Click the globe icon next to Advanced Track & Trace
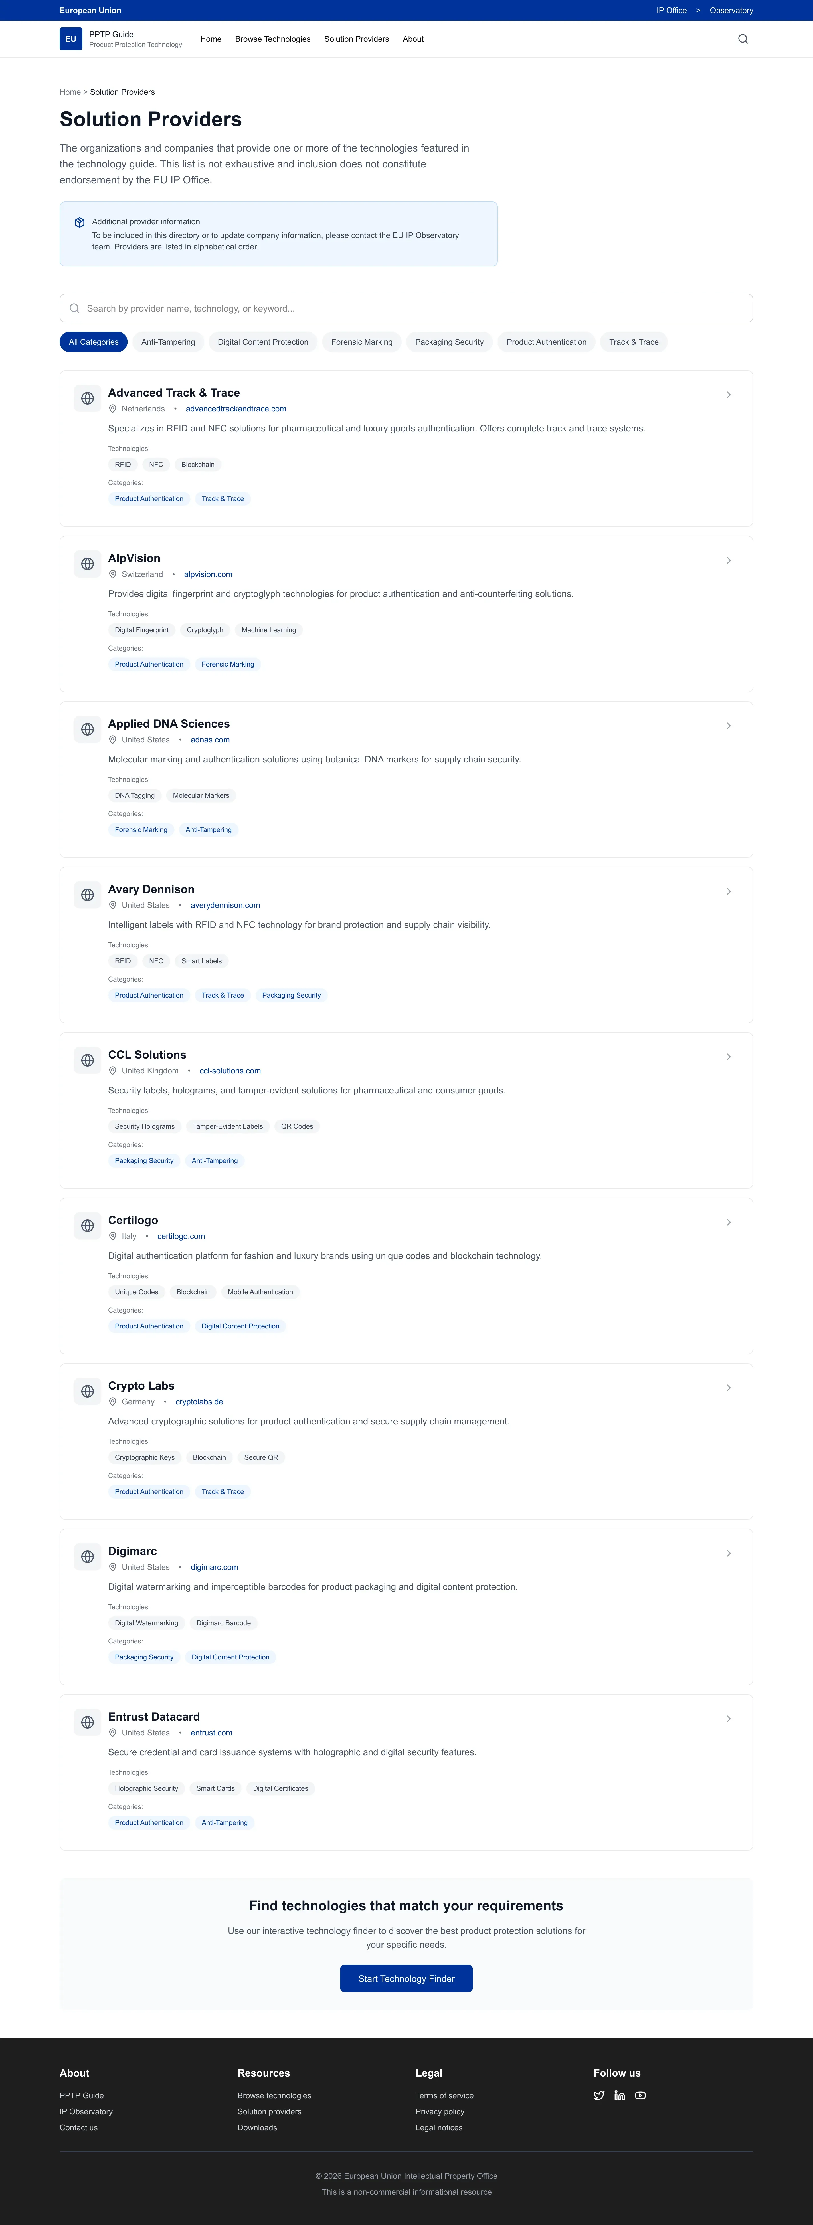The width and height of the screenshot is (813, 2225). pyautogui.click(x=87, y=398)
